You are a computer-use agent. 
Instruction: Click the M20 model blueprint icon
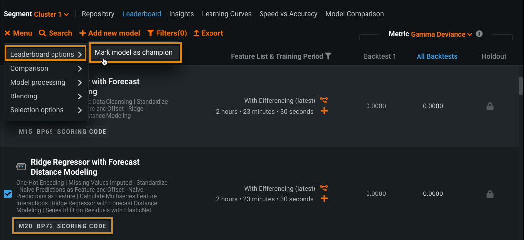tap(324, 188)
